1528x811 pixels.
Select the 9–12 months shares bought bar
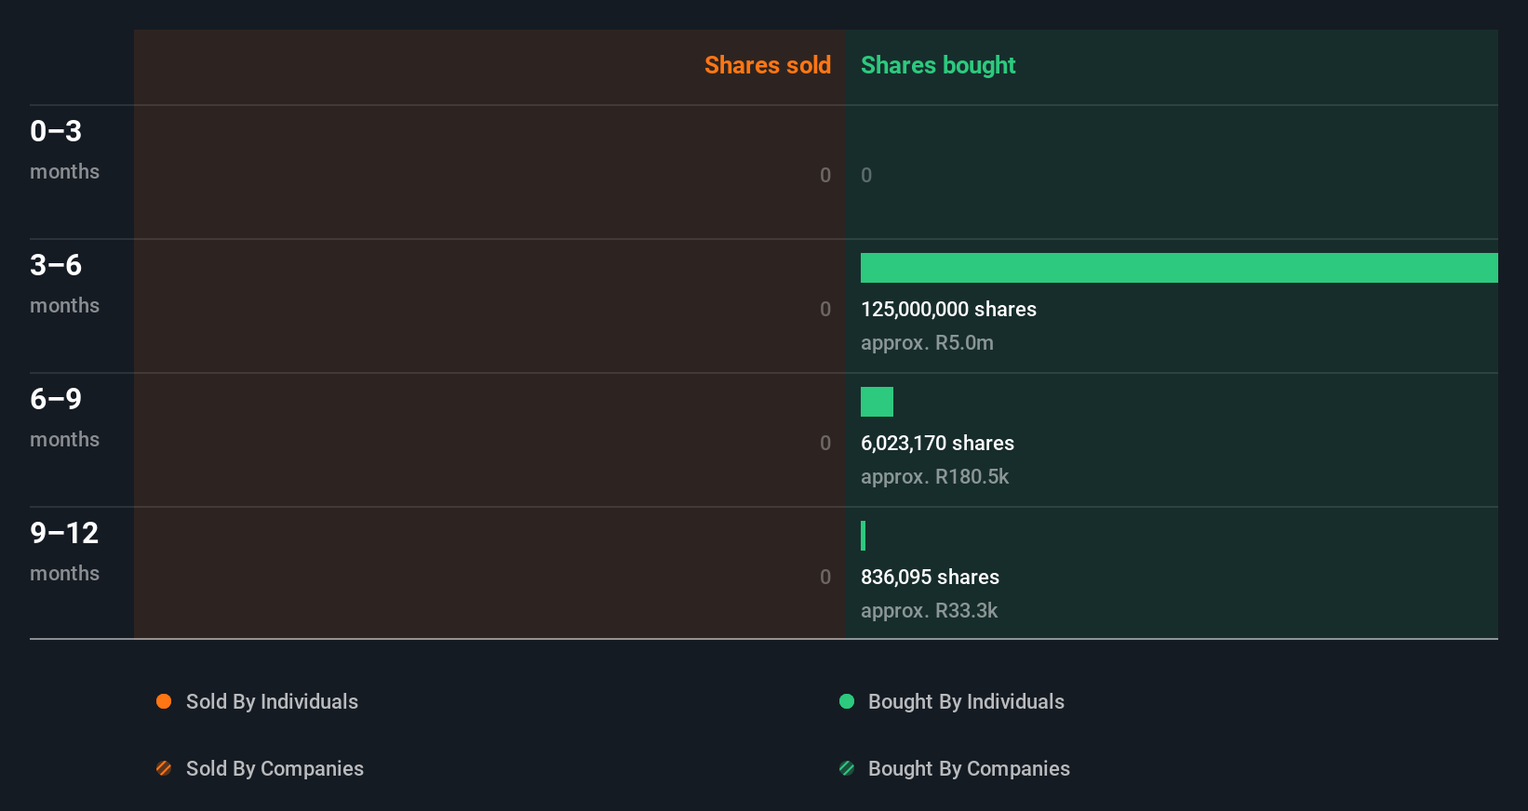(864, 536)
